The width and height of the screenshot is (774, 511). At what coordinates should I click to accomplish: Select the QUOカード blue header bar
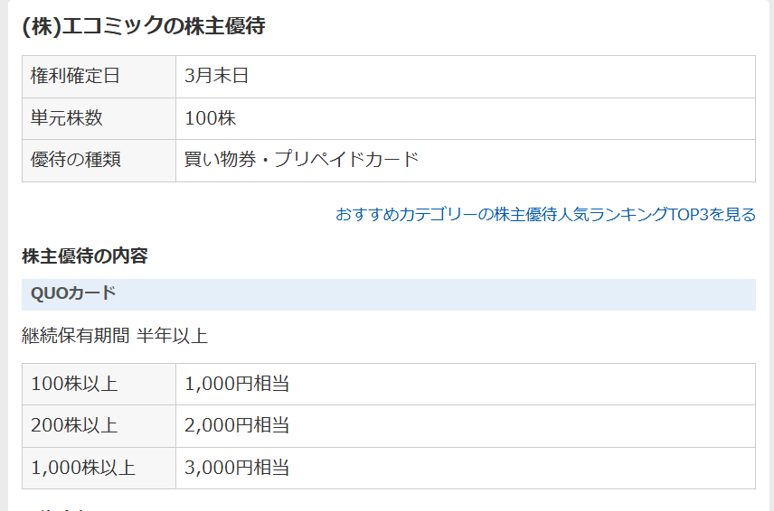(x=389, y=294)
